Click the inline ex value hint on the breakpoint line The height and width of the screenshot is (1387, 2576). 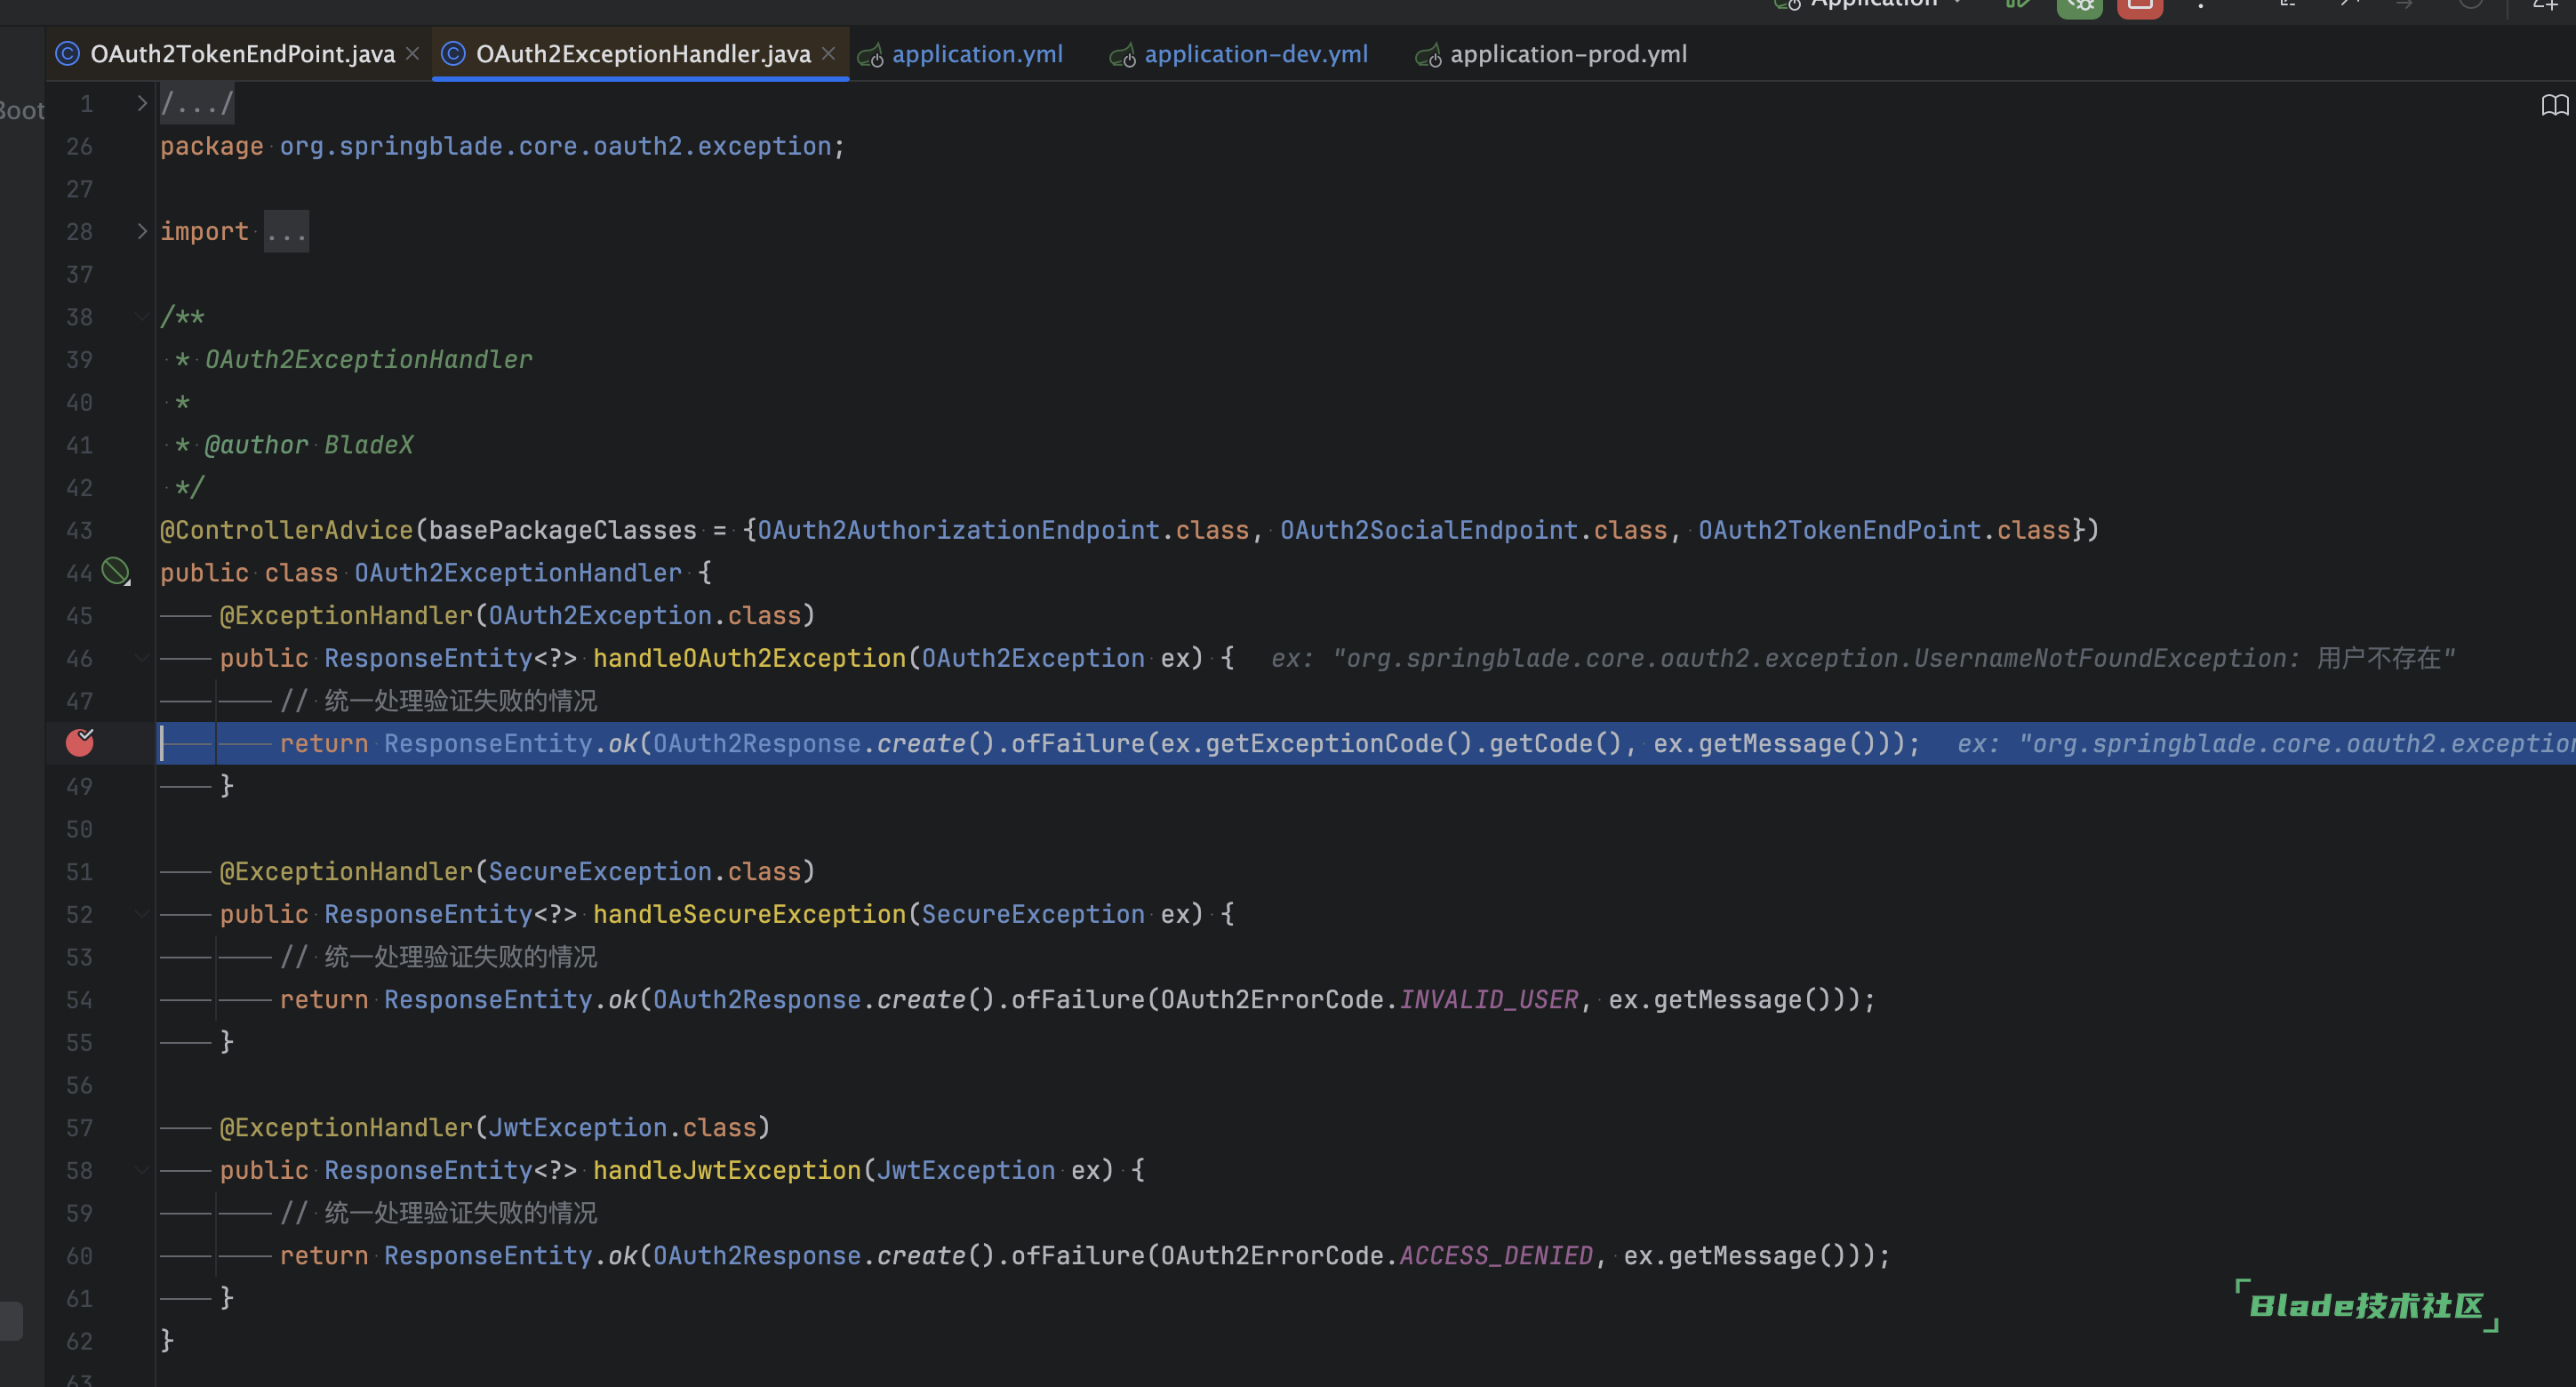click(x=2266, y=743)
